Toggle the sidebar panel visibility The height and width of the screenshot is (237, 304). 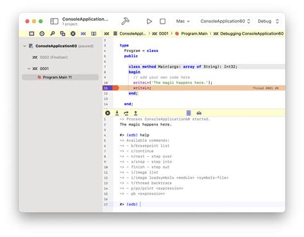tap(55, 21)
